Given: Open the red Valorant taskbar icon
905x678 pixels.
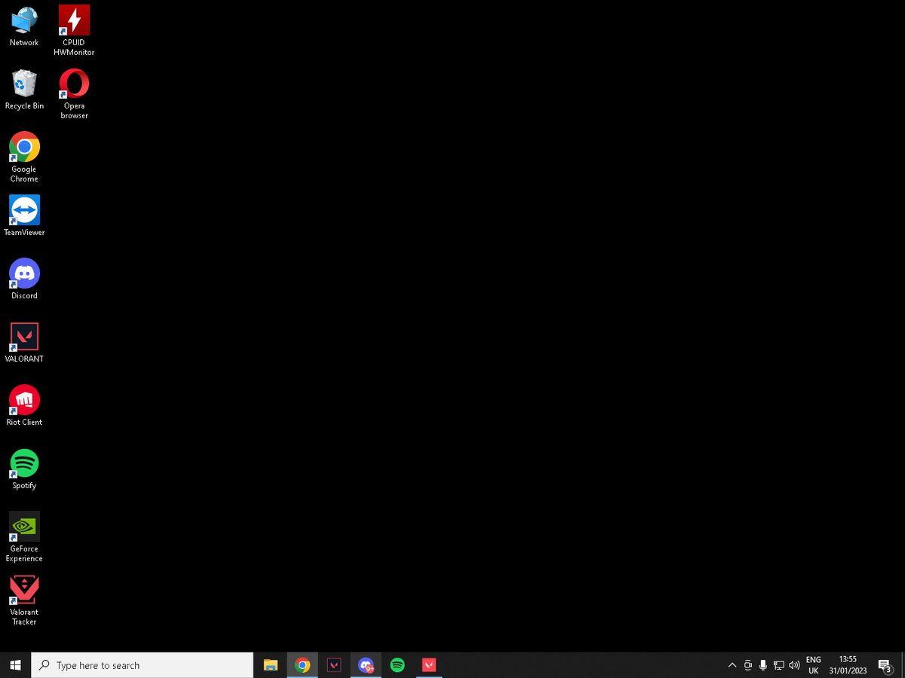Looking at the screenshot, I should pos(429,665).
